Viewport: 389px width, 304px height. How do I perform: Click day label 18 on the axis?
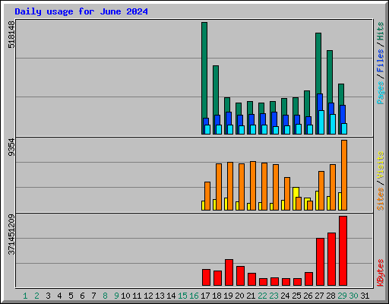pyautogui.click(x=217, y=296)
